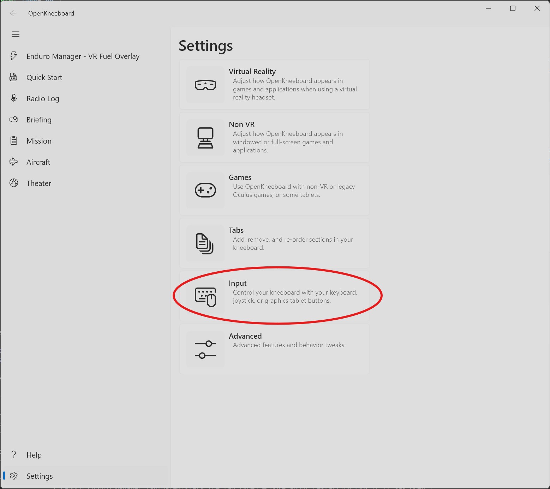
Task: Click 'Add, remove, and re-order sections' description
Action: click(293, 243)
